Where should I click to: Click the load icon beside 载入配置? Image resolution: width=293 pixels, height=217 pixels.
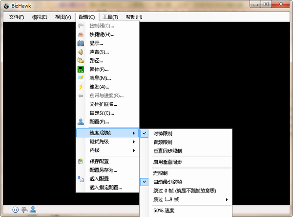pyautogui.click(x=81, y=179)
